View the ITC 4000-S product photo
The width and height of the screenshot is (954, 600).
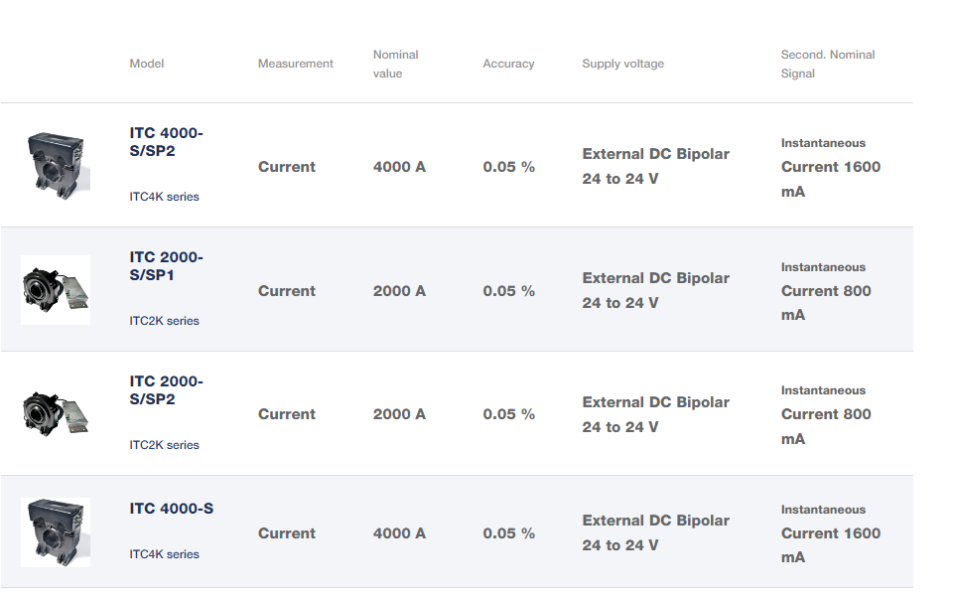coord(56,532)
